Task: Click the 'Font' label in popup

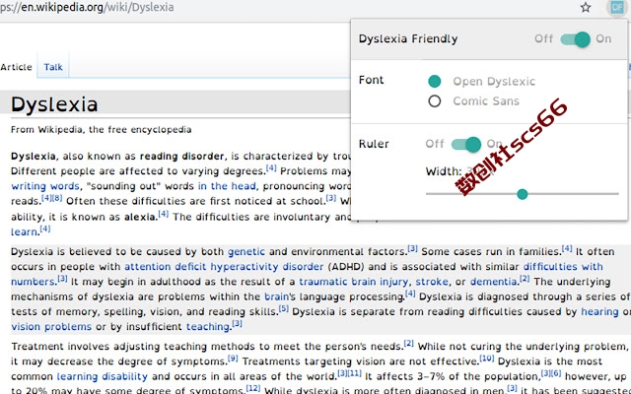Action: point(371,80)
